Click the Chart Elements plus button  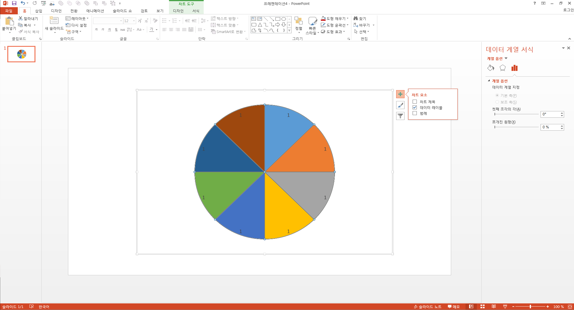pos(400,94)
